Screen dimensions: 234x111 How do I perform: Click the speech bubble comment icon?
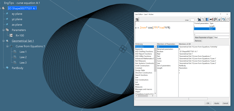click(x=215, y=19)
